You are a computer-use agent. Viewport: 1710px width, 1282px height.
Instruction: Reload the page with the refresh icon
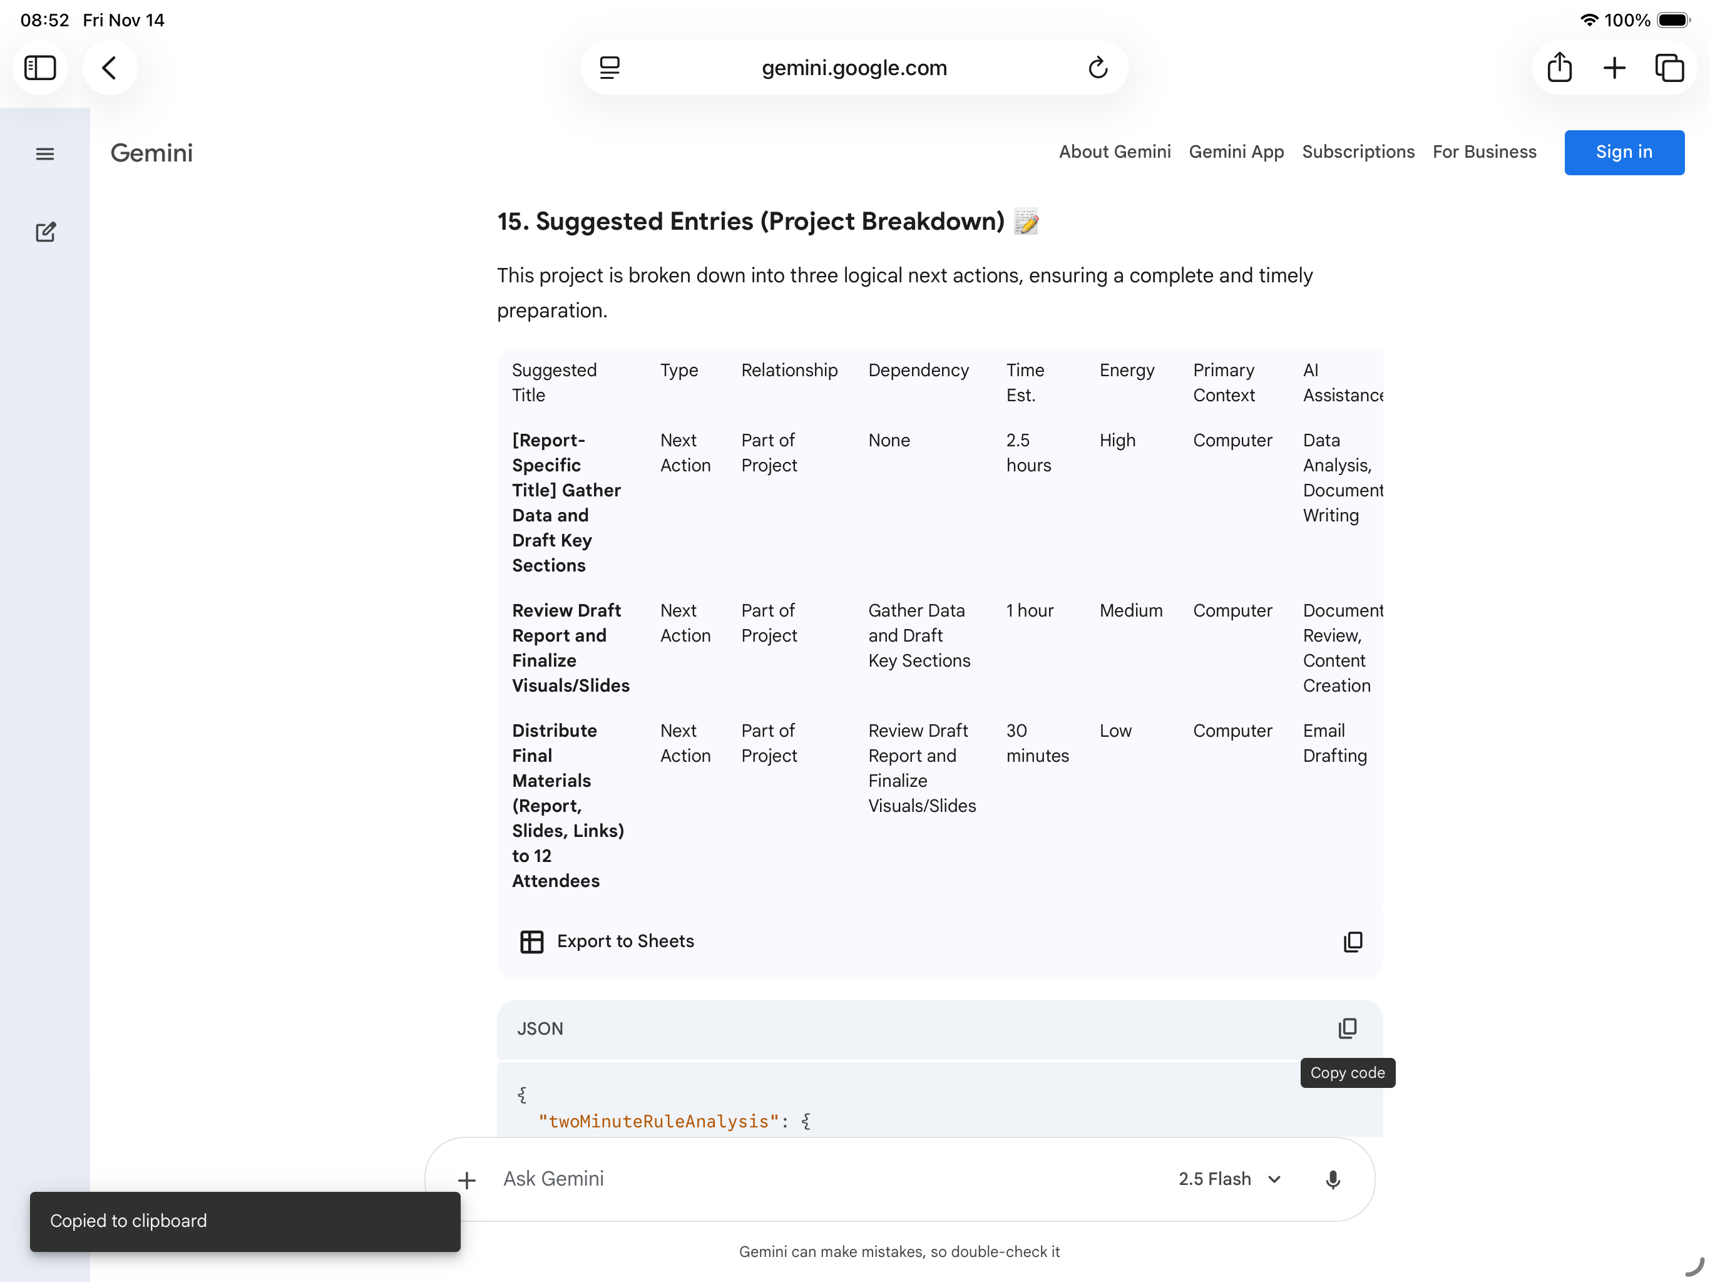coord(1097,68)
